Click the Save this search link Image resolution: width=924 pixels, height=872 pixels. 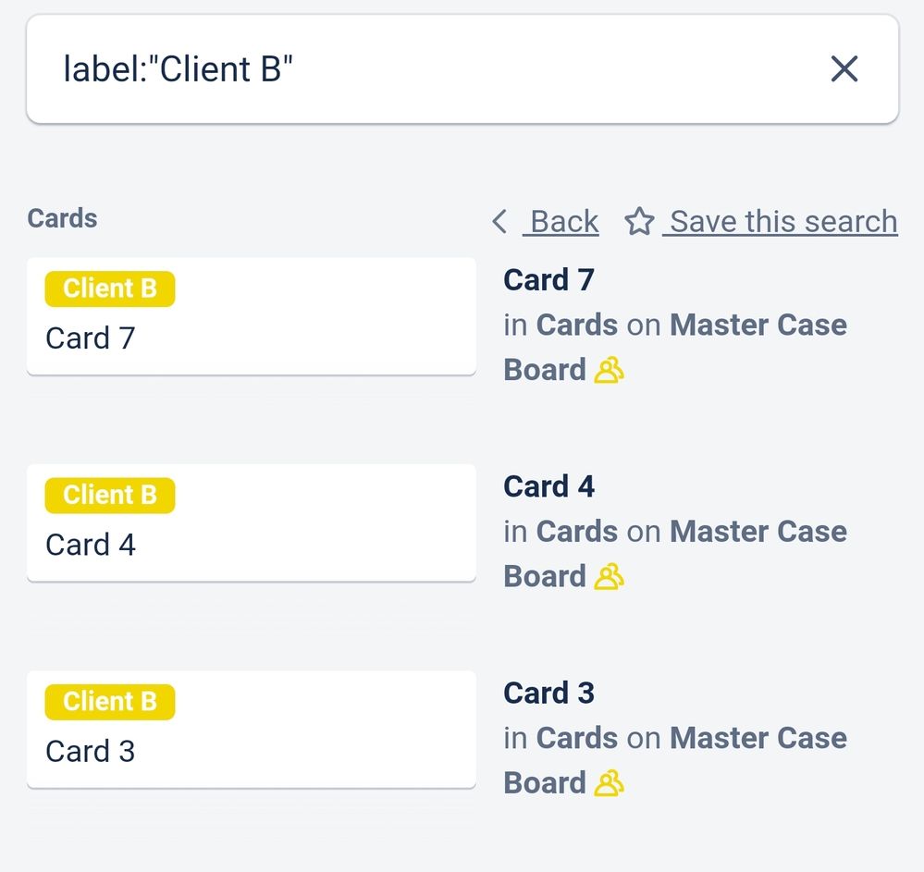click(782, 222)
